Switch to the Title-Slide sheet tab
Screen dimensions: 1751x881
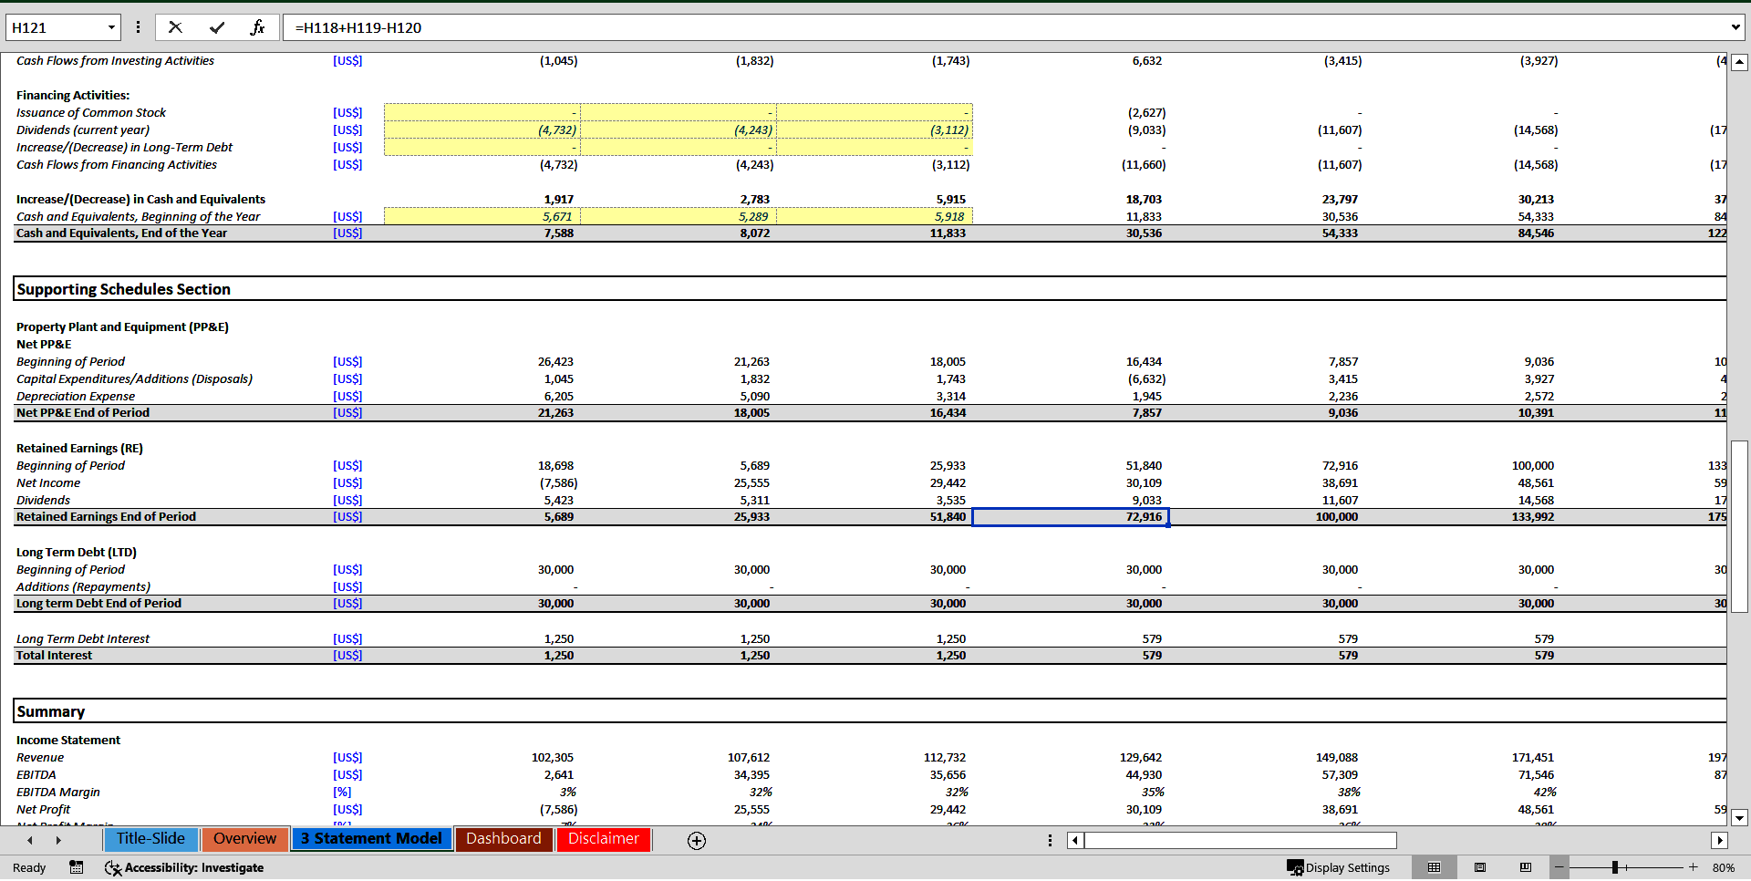pyautogui.click(x=150, y=839)
